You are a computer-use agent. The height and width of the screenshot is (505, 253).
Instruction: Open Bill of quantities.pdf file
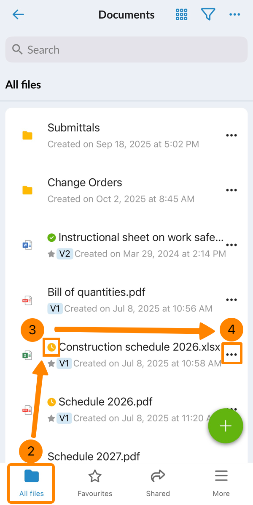97,292
